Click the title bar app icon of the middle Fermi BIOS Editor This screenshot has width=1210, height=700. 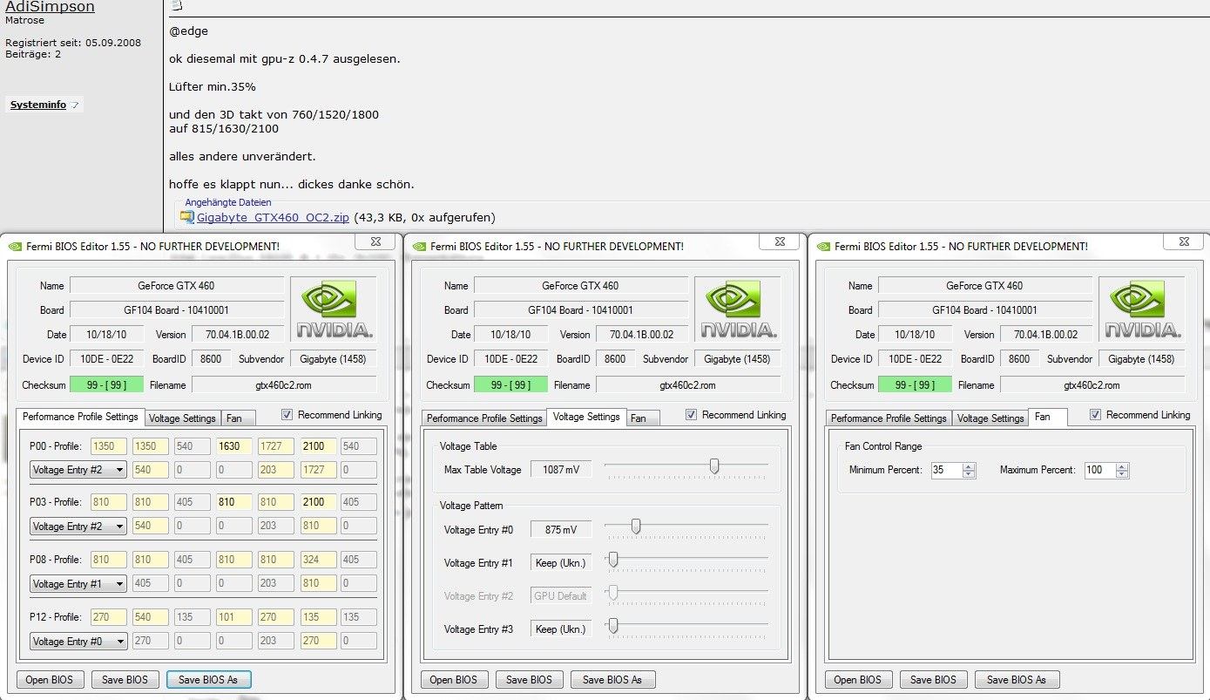point(419,247)
